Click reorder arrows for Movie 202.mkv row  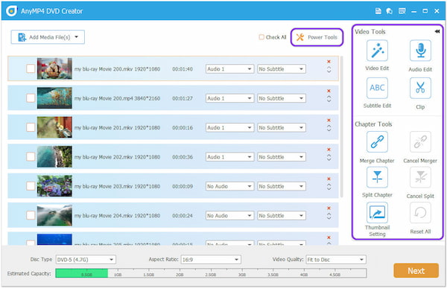click(329, 158)
